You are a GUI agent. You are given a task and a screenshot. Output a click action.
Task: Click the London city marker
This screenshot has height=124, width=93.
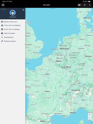(34, 53)
